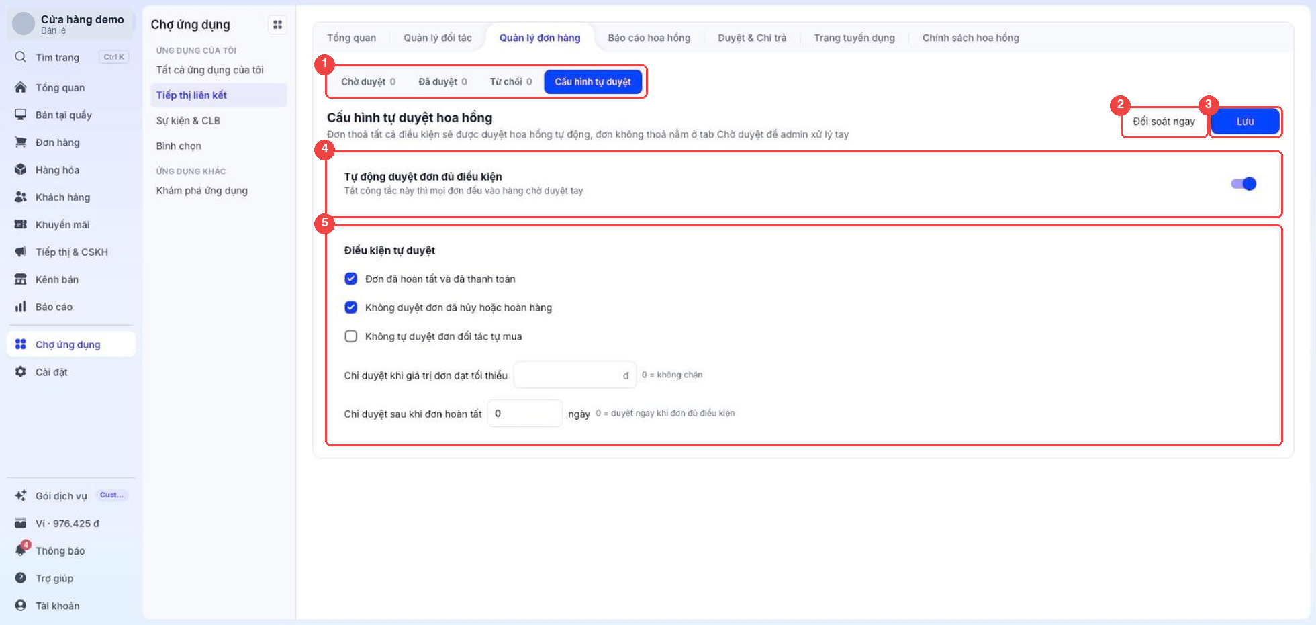Open Sự kiện & CLB in app list
The height and width of the screenshot is (625, 1316).
[x=189, y=121]
